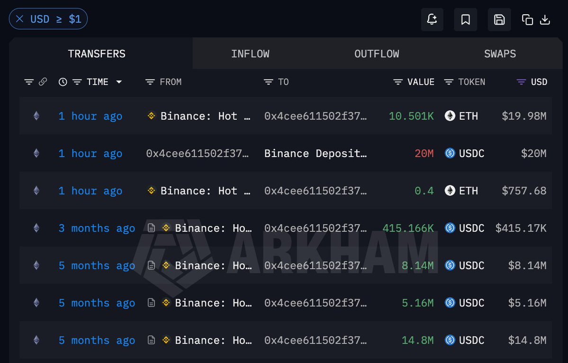Open Binance Deposit recipient address
Image resolution: width=568 pixels, height=363 pixels.
[x=316, y=153]
